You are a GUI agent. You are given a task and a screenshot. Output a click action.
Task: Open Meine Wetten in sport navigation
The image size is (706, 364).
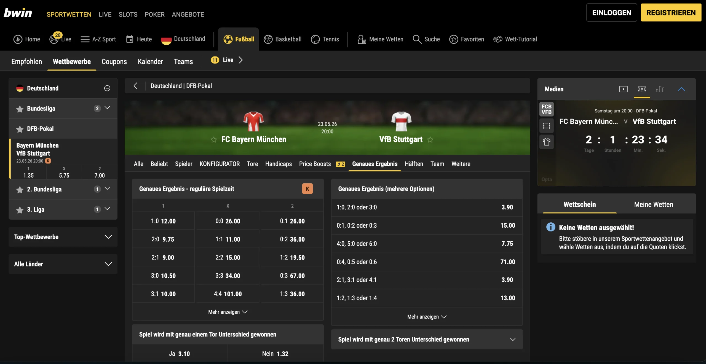tap(381, 39)
